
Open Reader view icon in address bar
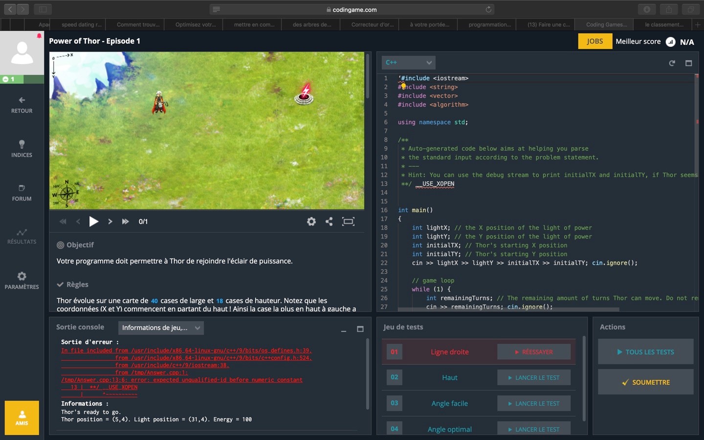[217, 9]
